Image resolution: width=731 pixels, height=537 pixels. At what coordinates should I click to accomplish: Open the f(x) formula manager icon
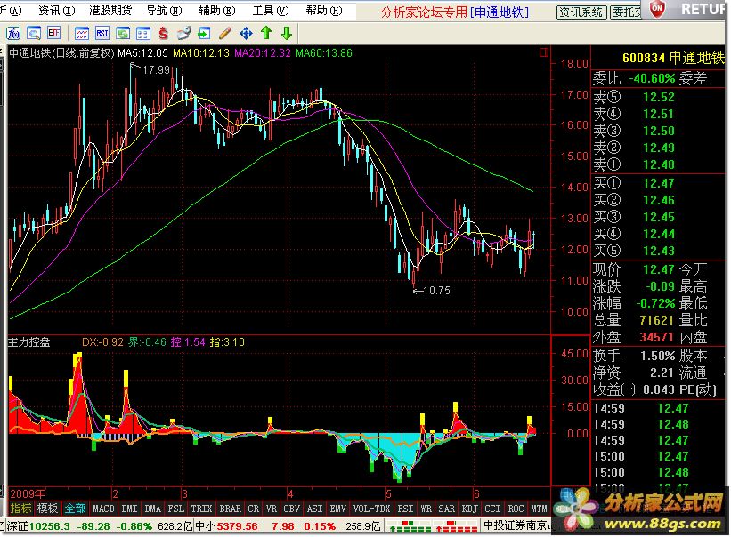click(x=12, y=33)
